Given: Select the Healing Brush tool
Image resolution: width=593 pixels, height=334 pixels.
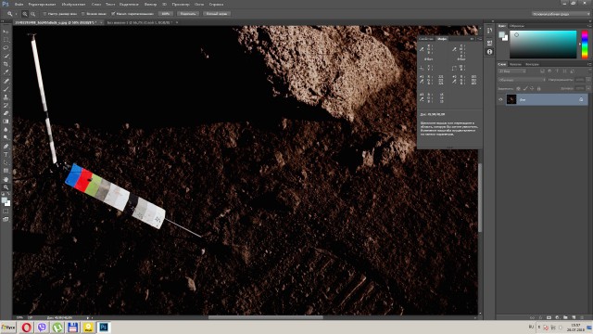Looking at the screenshot, I should coord(6,81).
